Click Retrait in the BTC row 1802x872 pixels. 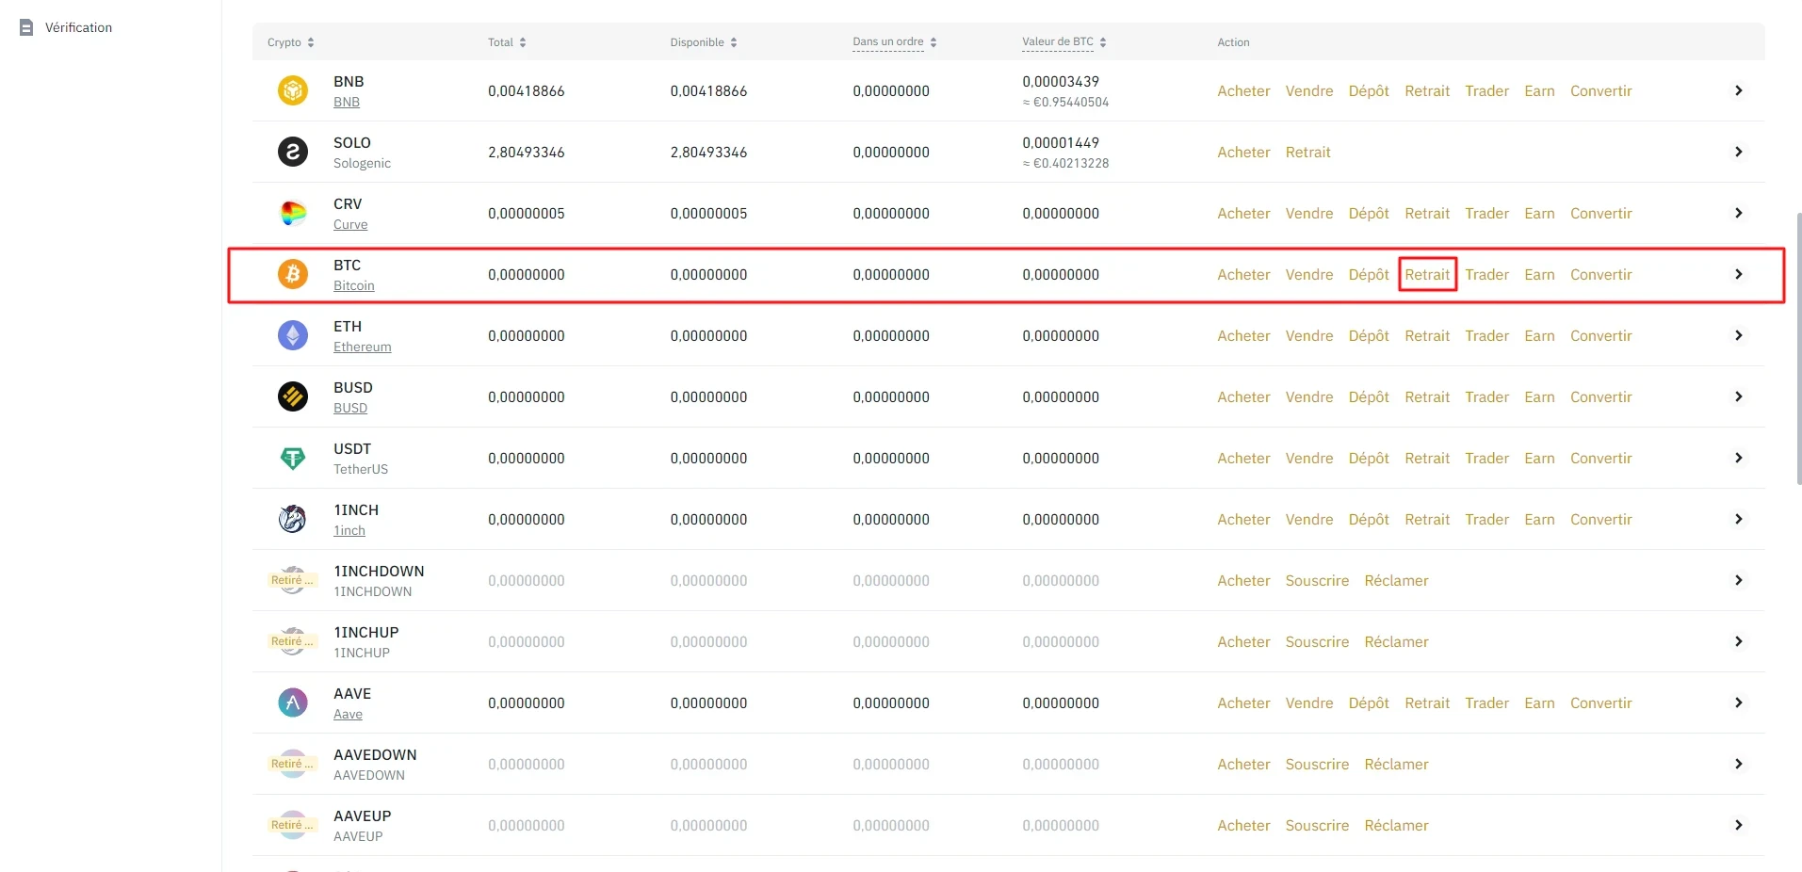click(x=1427, y=274)
